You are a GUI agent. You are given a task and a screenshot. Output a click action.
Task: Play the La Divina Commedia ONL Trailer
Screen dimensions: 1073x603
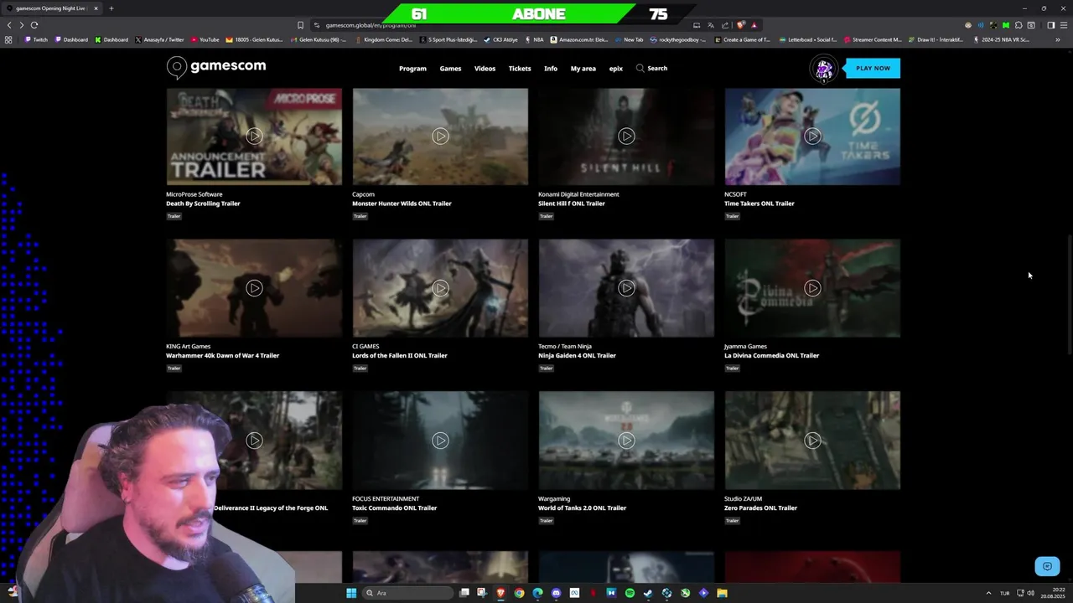pos(812,288)
